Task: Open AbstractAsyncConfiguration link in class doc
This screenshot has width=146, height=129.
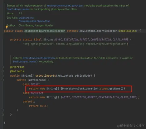Action: tap(65, 6)
